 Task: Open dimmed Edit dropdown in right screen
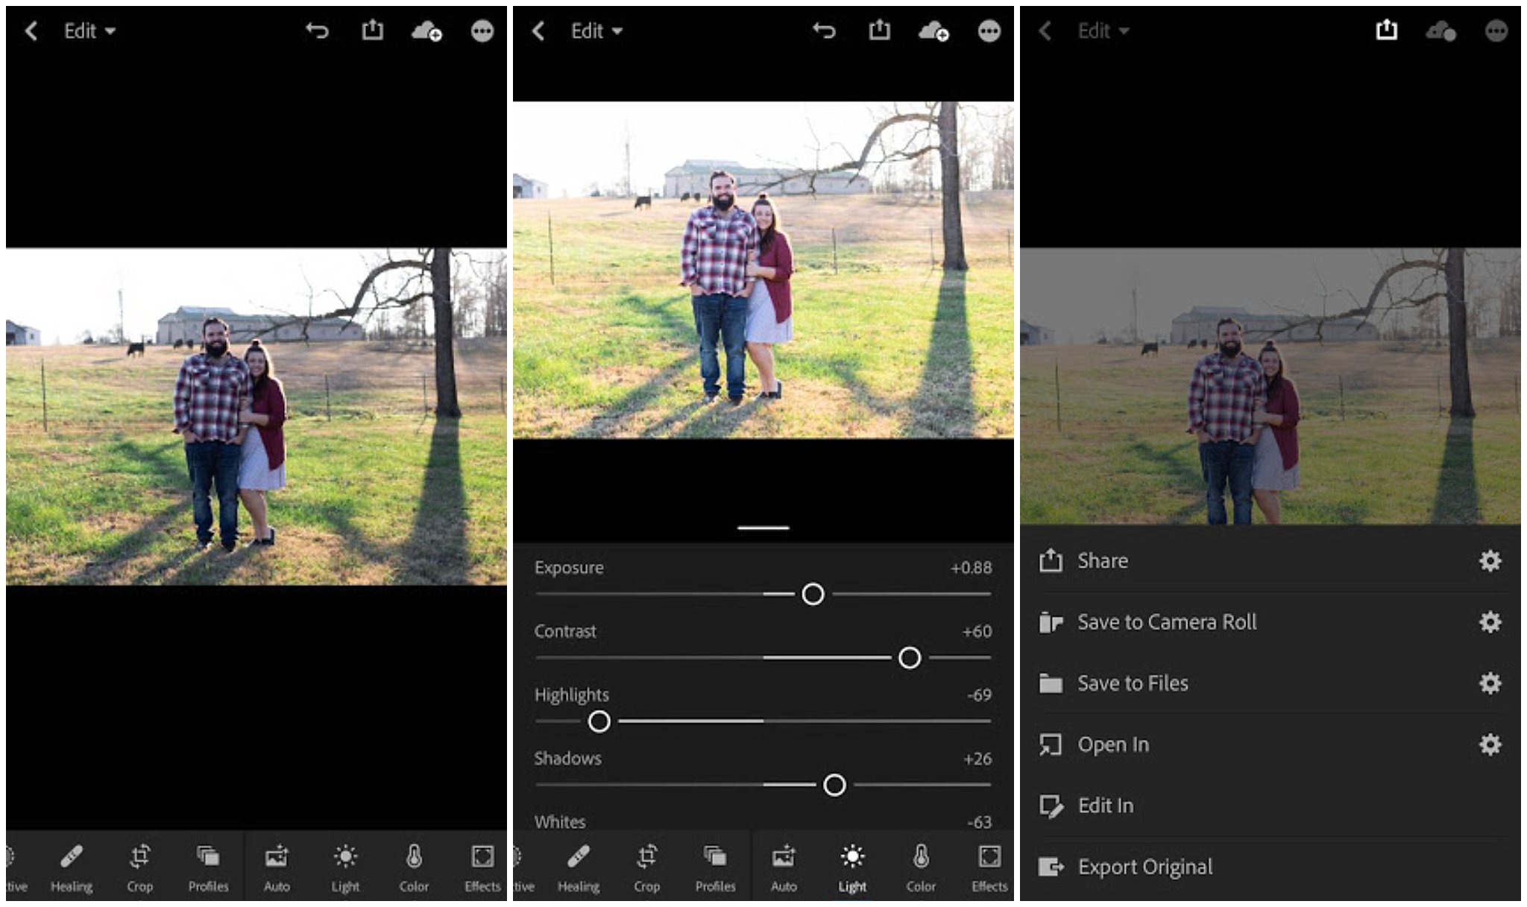pyautogui.click(x=1103, y=31)
